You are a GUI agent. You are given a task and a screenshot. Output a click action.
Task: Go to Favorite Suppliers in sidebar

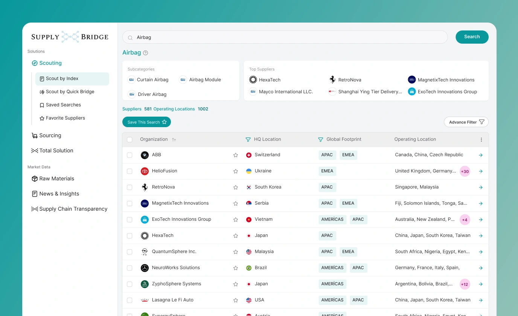pyautogui.click(x=65, y=118)
